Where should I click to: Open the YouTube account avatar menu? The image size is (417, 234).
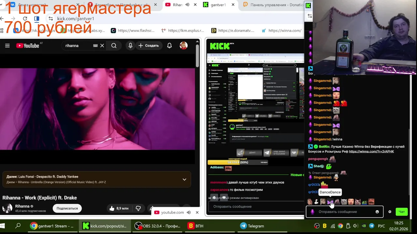coord(183,45)
